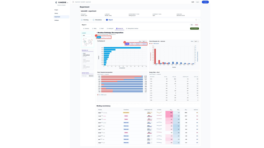Select the Run3 residue ΔH card
Viewport: 264px width, 148px height.
[x=88, y=67]
